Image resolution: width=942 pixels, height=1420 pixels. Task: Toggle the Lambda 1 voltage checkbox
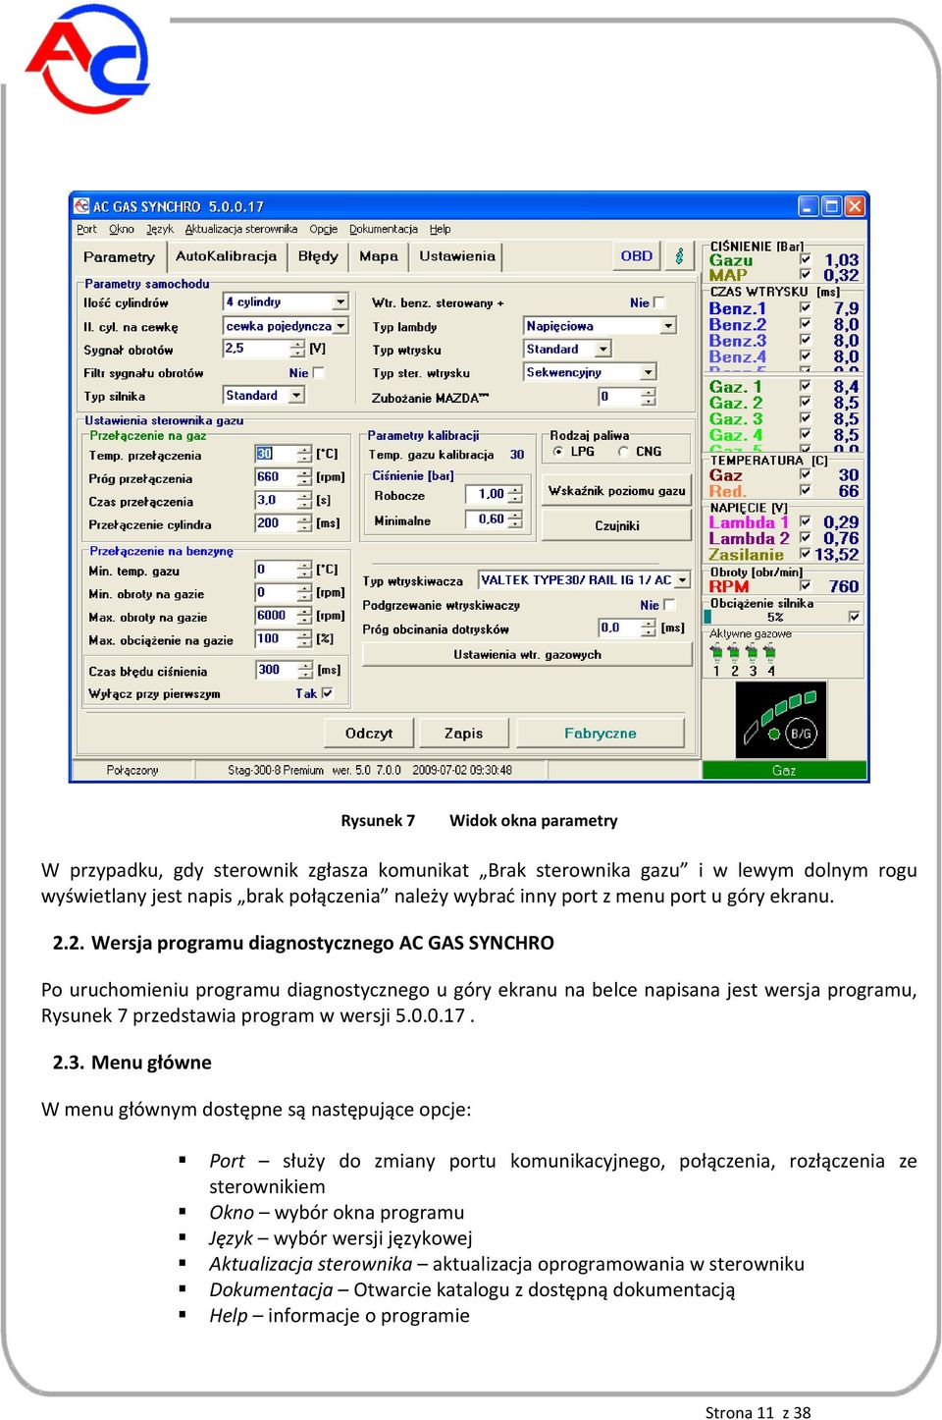806,522
